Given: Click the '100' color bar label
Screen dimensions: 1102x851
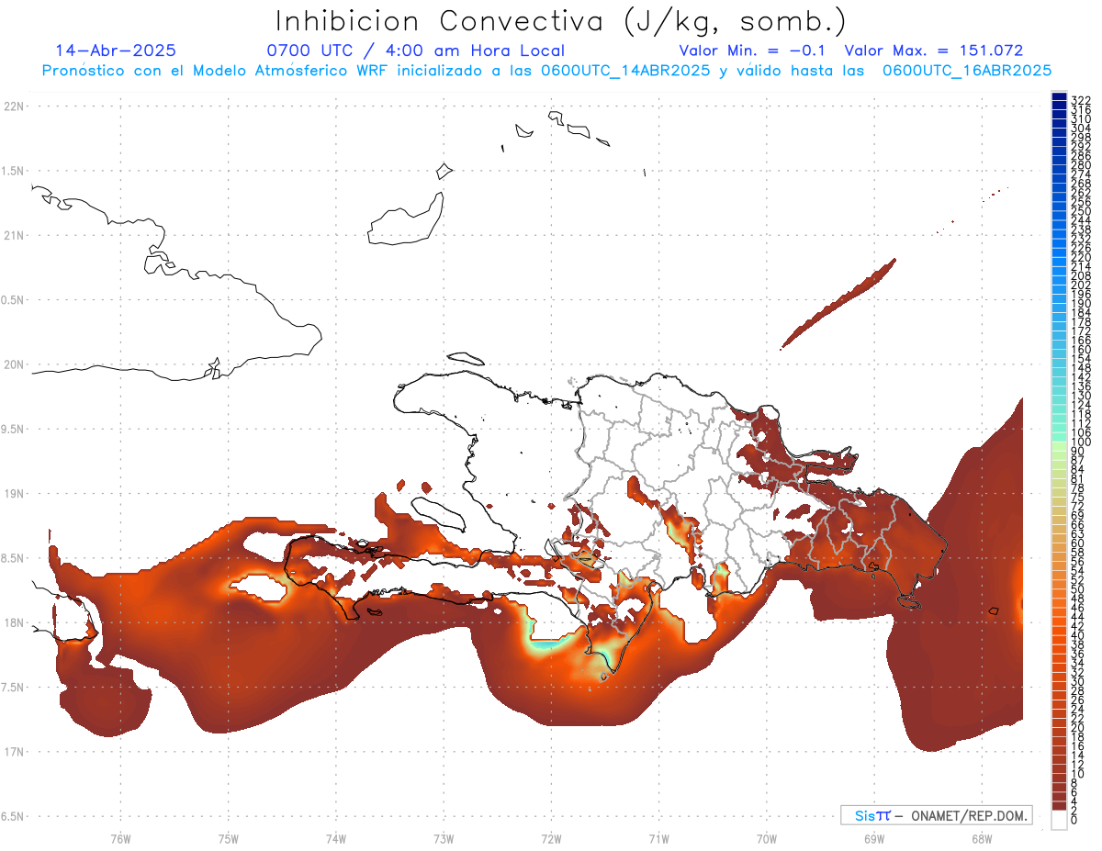Looking at the screenshot, I should click(x=1081, y=442).
